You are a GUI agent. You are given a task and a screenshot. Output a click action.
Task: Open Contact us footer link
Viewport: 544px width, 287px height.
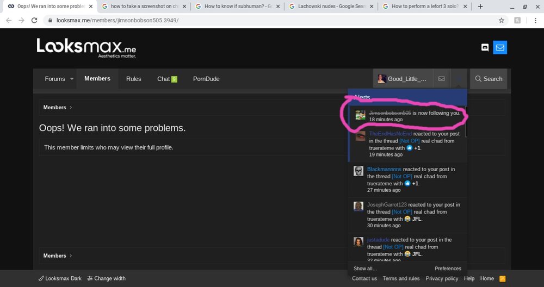(x=364, y=278)
